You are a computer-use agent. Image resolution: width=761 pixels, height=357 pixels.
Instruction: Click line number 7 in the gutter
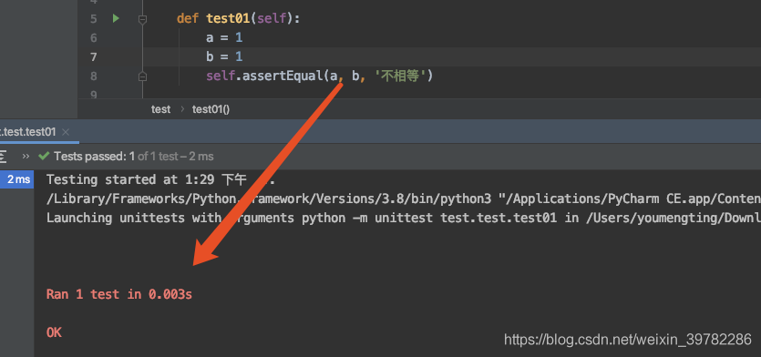click(x=93, y=57)
